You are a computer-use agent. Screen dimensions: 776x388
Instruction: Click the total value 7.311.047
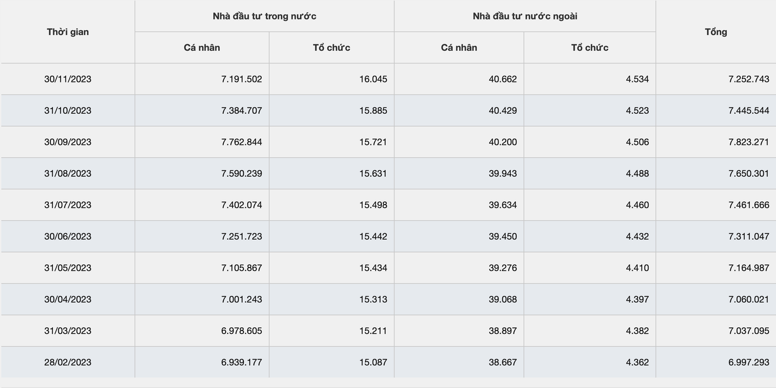[749, 236]
